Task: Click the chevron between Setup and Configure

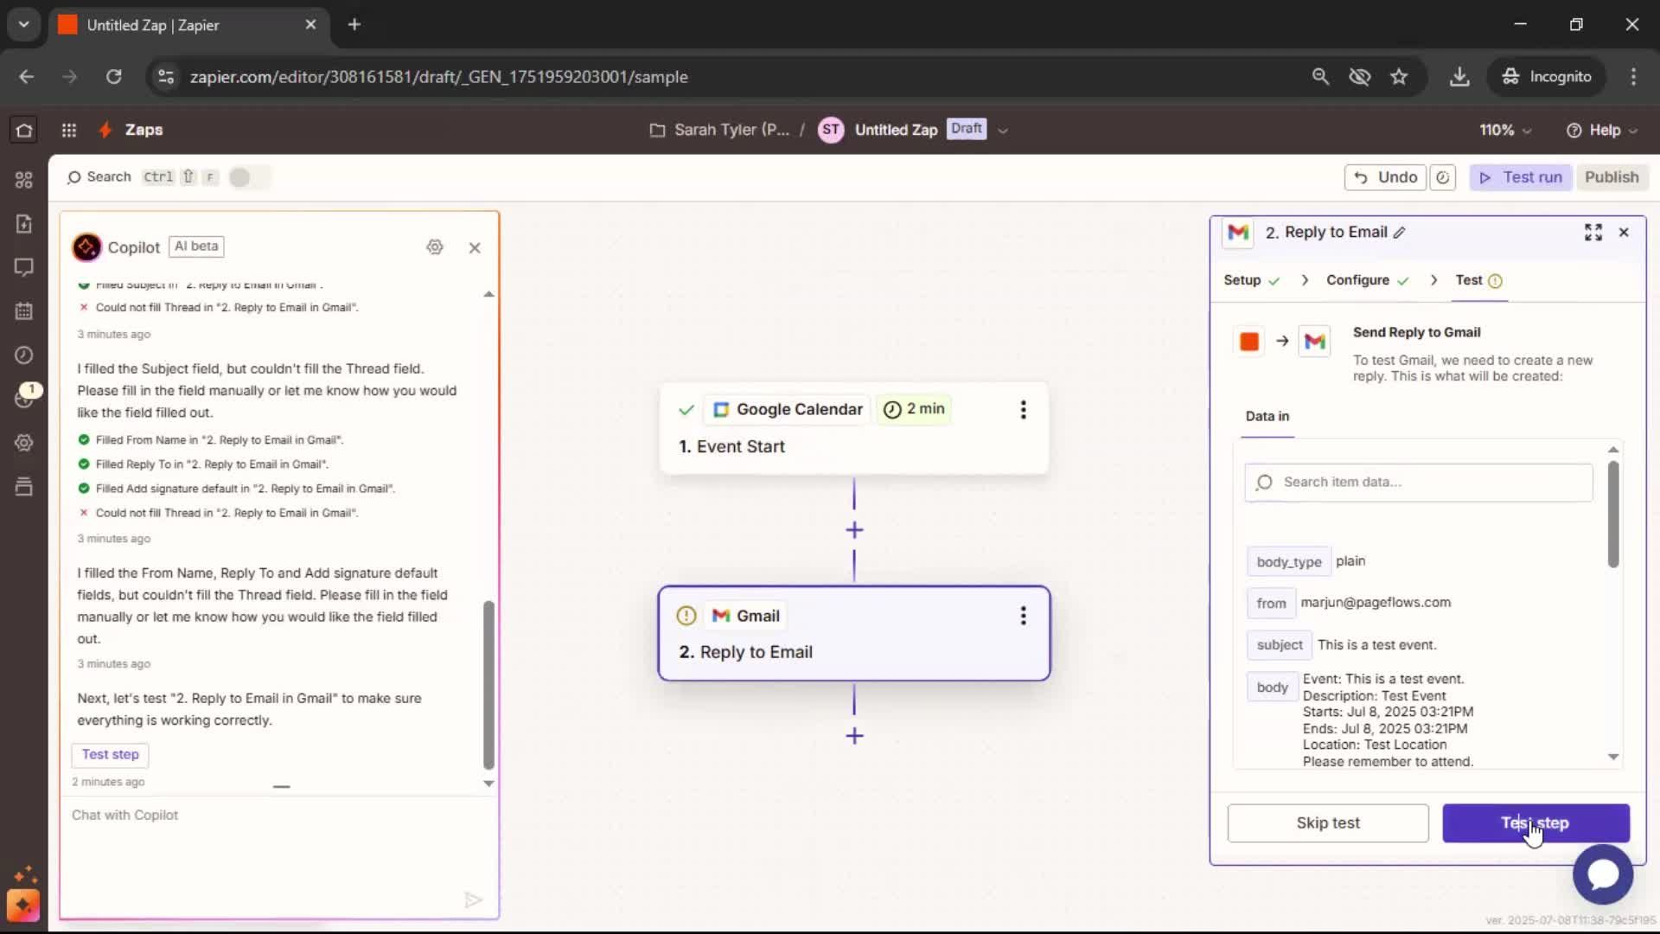Action: (x=1305, y=280)
